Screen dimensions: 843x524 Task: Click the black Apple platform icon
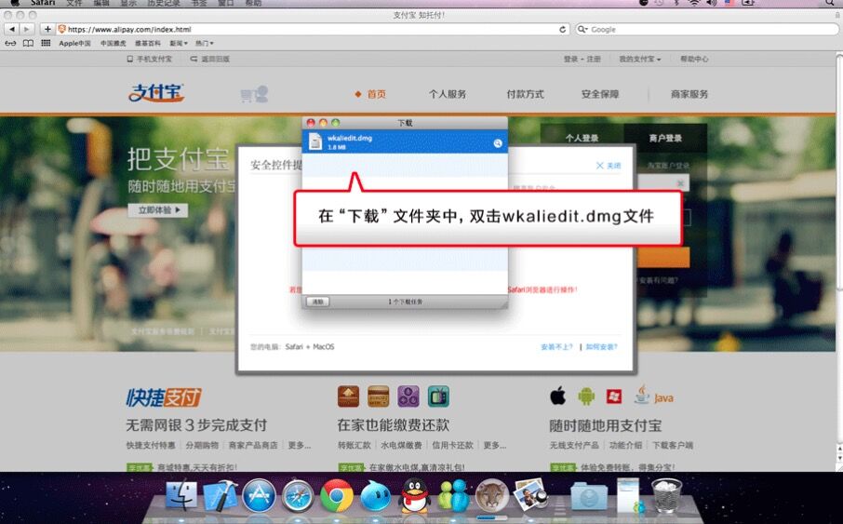(558, 396)
